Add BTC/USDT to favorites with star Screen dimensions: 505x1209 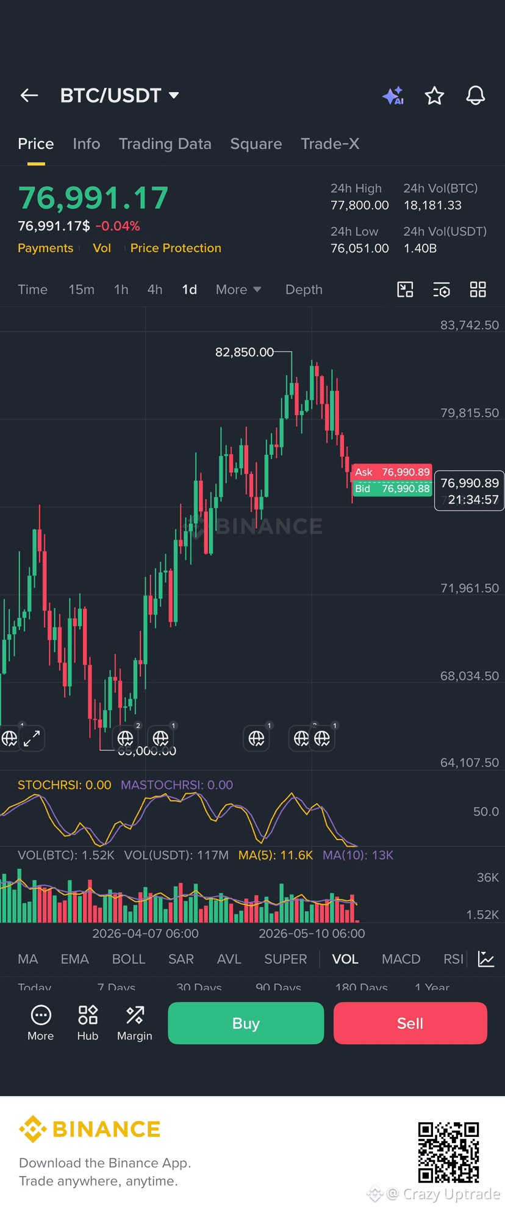[434, 95]
